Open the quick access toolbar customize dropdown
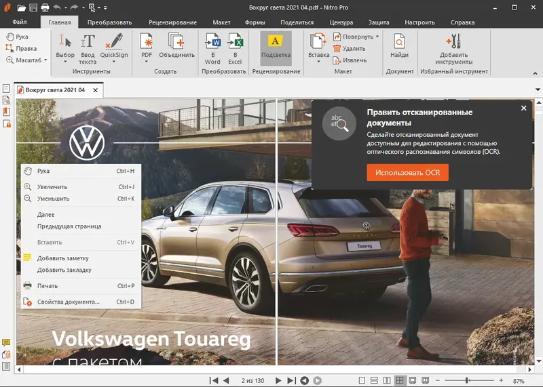The image size is (543, 387). point(105,7)
